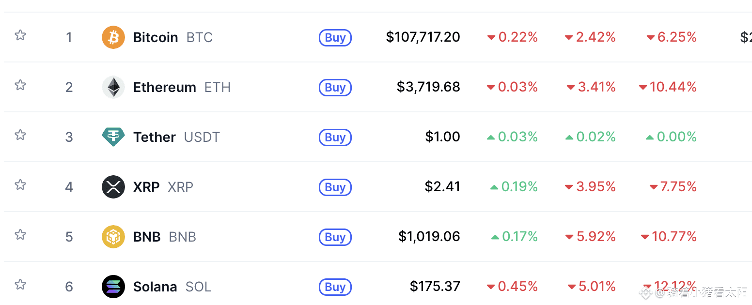Click the Ethereum diamond logo
752x305 pixels.
[x=113, y=87]
